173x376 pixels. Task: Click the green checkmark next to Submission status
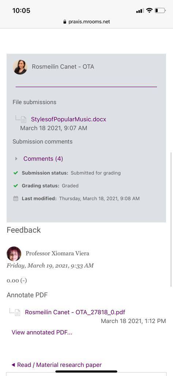(16, 173)
